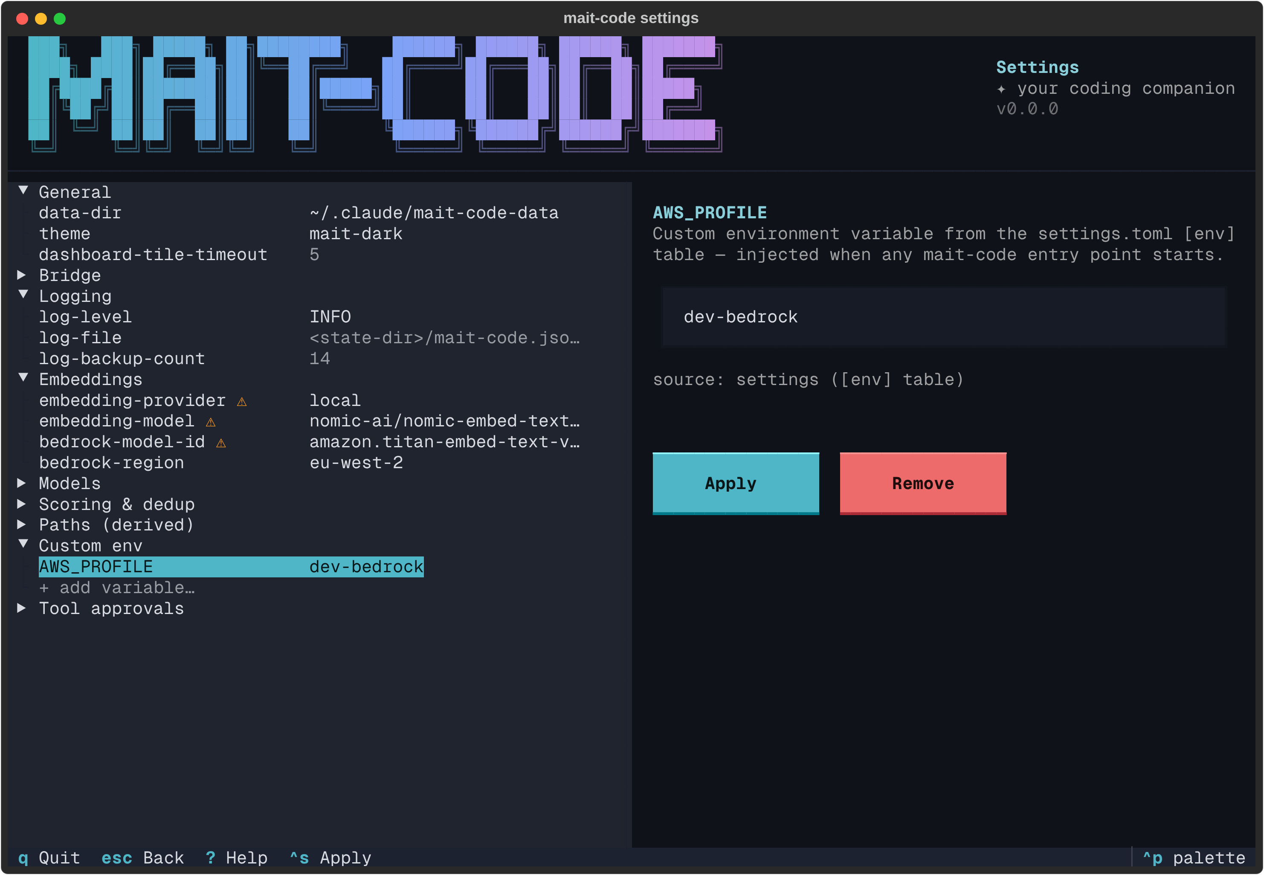
Task: Click '+ add variable…' entry
Action: pos(117,588)
